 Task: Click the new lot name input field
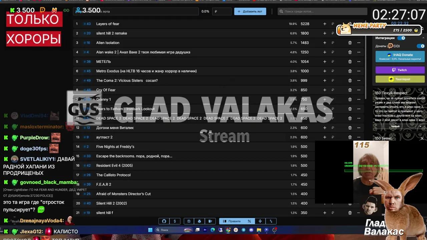[136, 11]
